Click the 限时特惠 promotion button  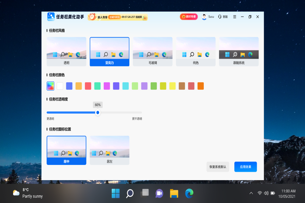[189, 17]
